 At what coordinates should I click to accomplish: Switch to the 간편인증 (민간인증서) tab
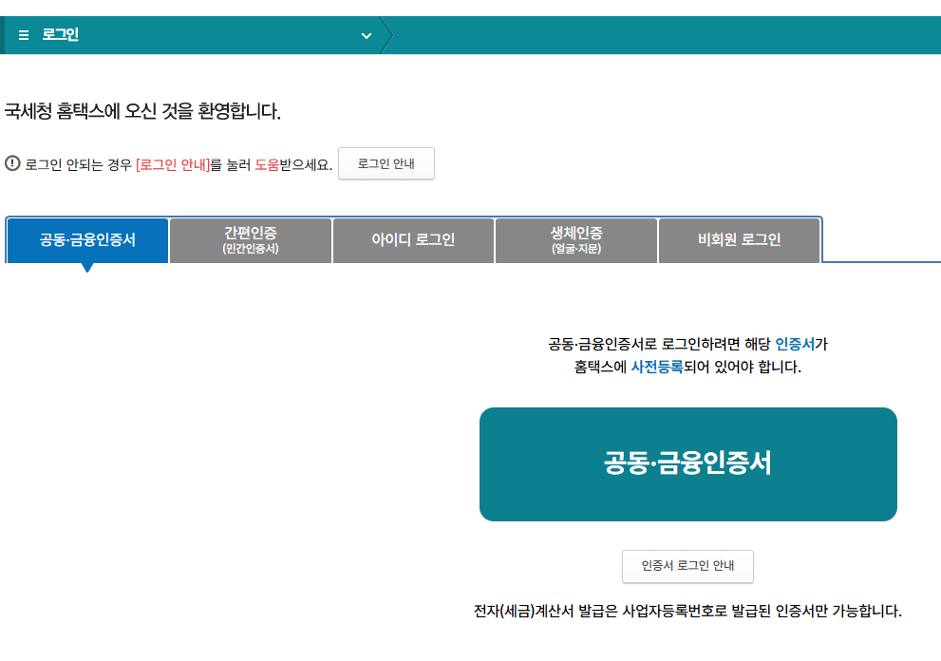(251, 240)
